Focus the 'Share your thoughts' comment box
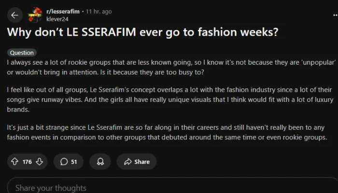 pyautogui.click(x=169, y=188)
